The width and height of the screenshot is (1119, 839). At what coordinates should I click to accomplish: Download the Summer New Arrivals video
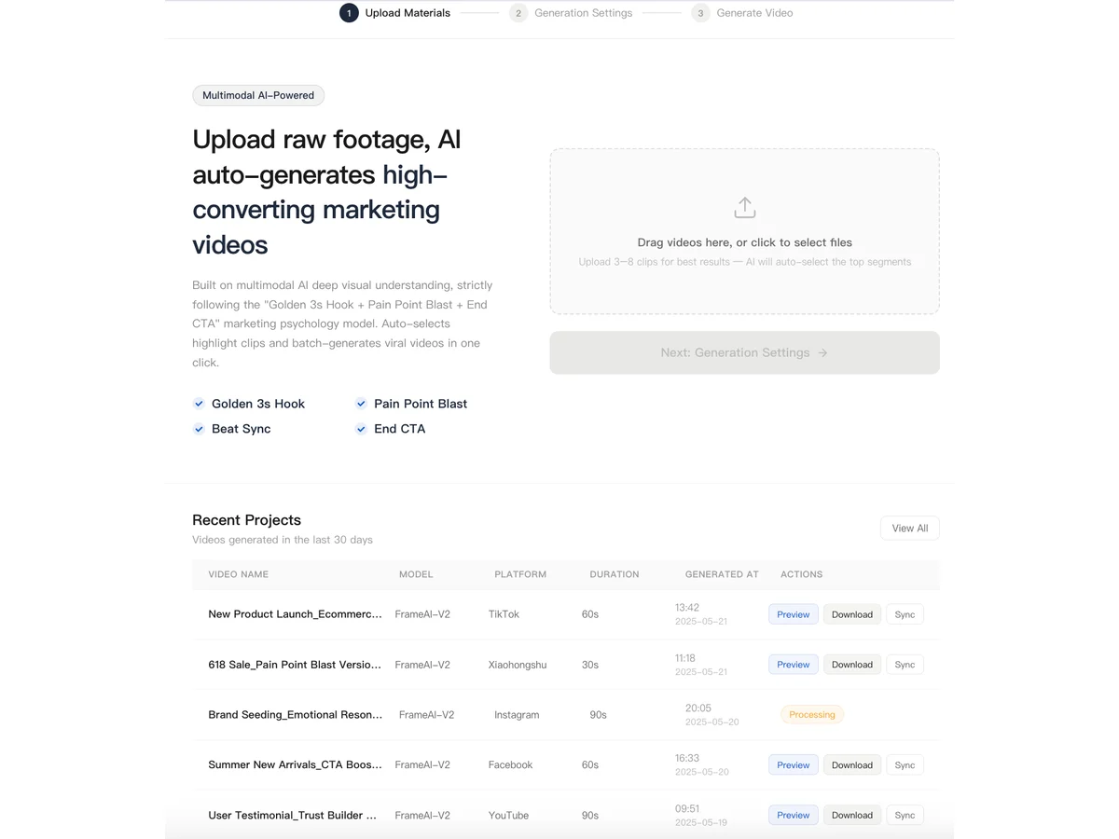point(851,765)
